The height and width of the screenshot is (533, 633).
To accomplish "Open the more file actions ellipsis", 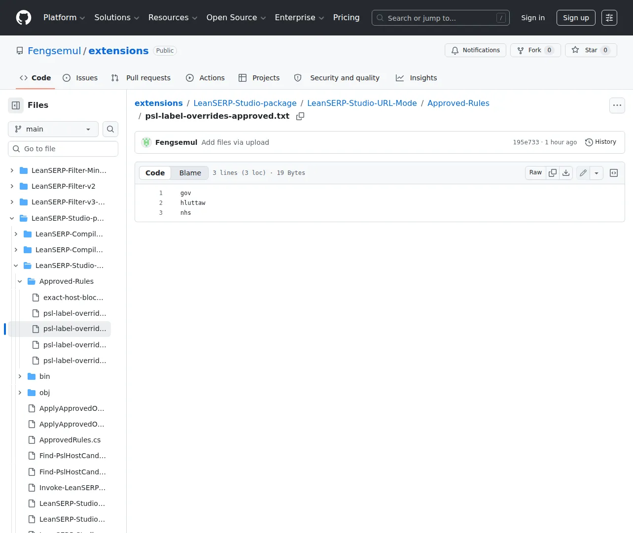I will coord(617,105).
